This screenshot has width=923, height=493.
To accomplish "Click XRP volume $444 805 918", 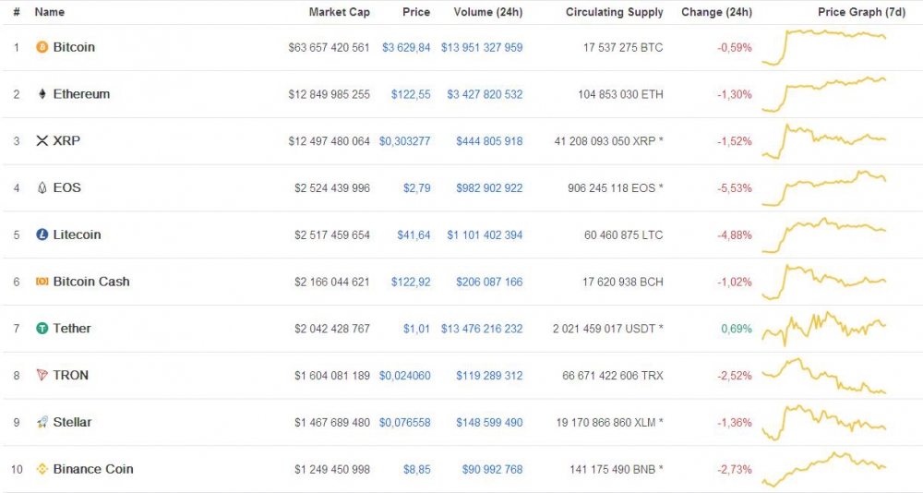I will click(489, 141).
